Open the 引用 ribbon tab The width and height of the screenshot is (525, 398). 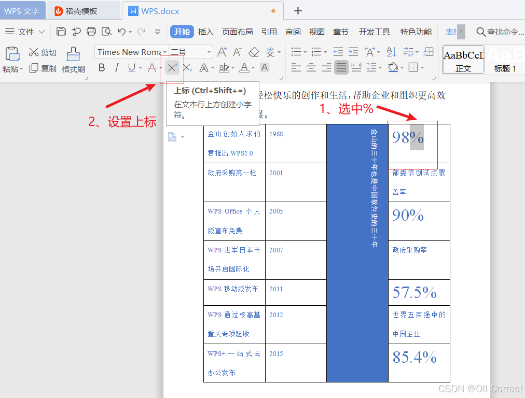[x=269, y=32]
